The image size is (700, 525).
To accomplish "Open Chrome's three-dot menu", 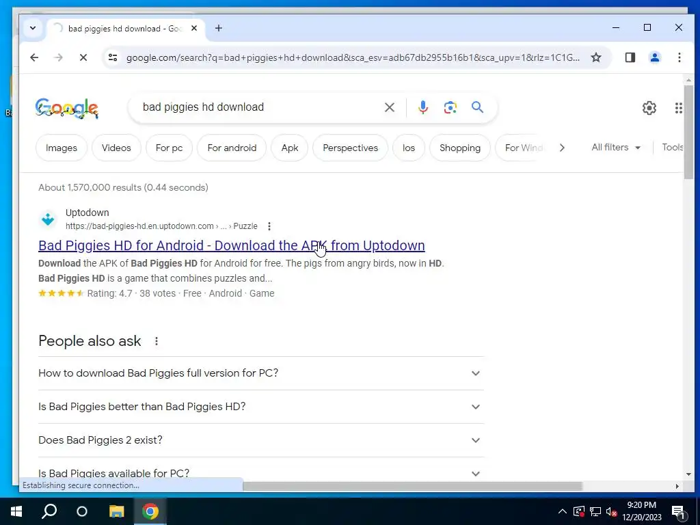I will (x=679, y=57).
